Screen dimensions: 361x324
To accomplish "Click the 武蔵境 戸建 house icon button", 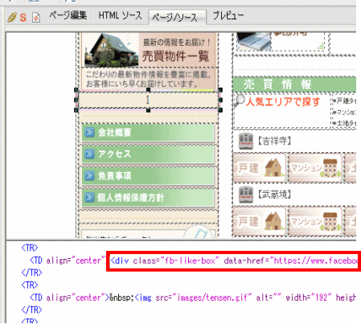I will pyautogui.click(x=260, y=221).
